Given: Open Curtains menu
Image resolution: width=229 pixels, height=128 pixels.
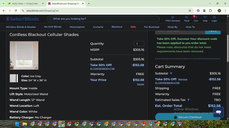Looking at the screenshot, I should [98, 27].
